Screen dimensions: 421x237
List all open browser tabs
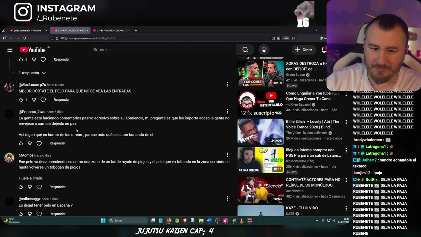pyautogui.click(x=316, y=30)
